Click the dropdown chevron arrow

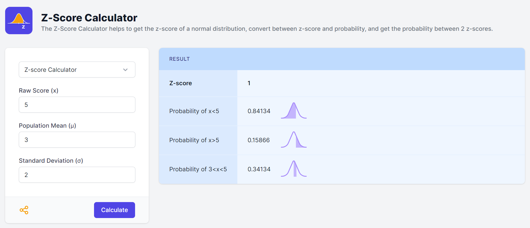[125, 70]
